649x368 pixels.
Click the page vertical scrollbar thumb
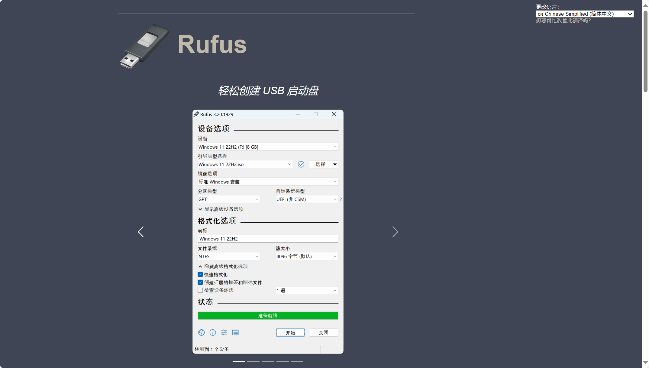645,51
